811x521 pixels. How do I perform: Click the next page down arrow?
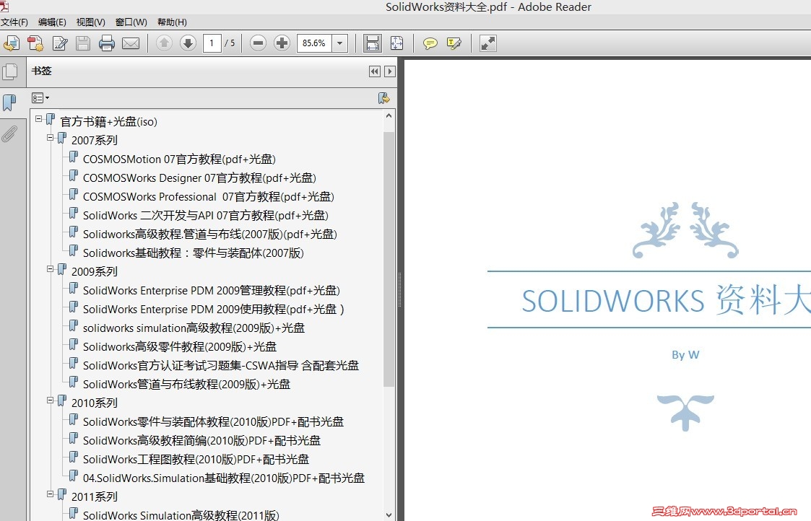click(x=187, y=43)
